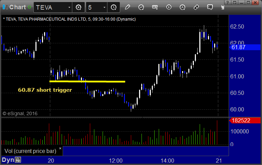Open the symbol settings gear menu
This screenshot has height=165, width=262.
coord(78,7)
